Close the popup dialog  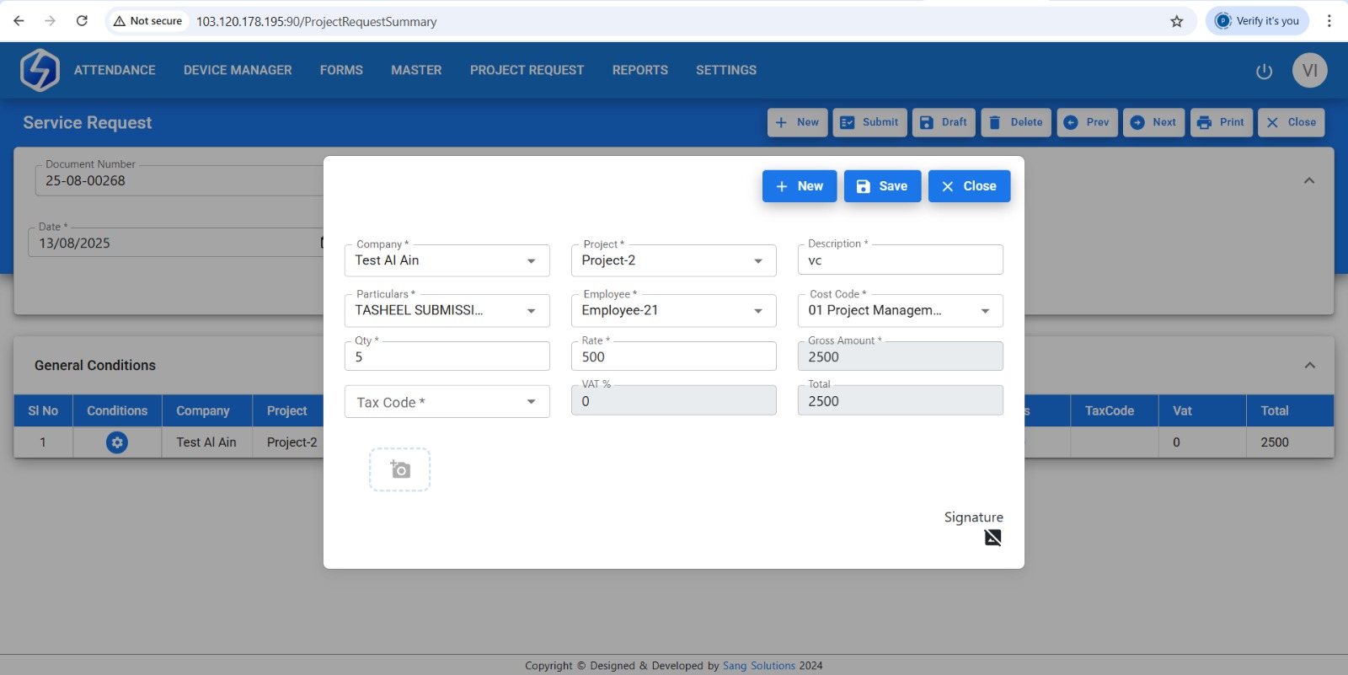pyautogui.click(x=969, y=186)
